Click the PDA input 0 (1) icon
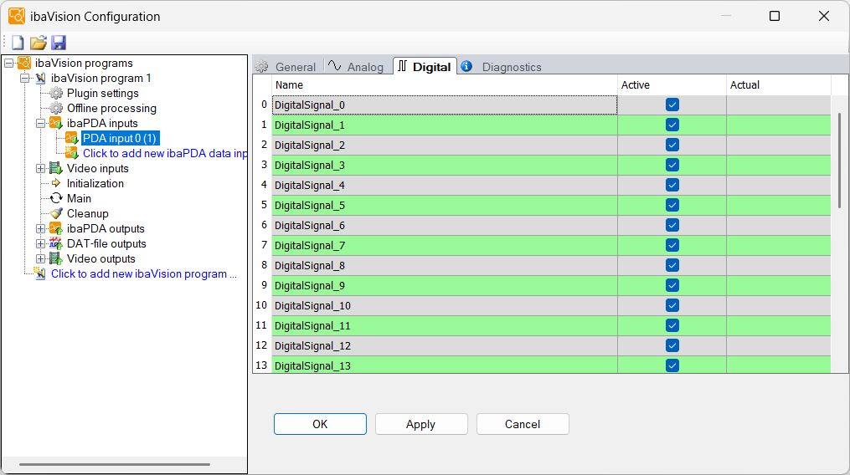The height and width of the screenshot is (475, 850). click(71, 138)
